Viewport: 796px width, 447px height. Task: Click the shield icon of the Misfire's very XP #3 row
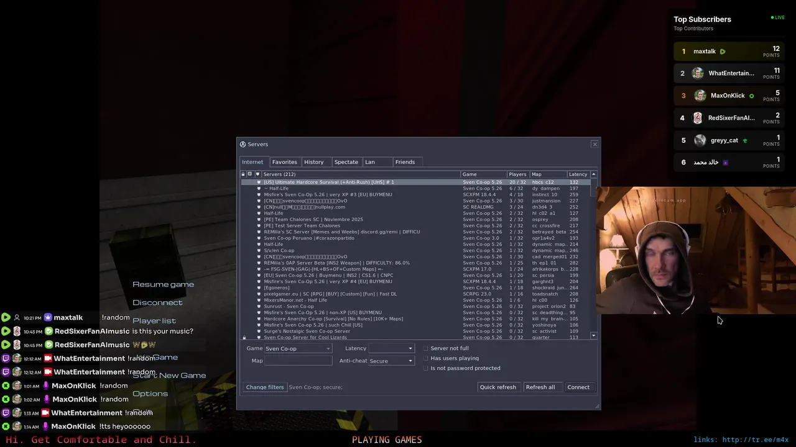[259, 195]
